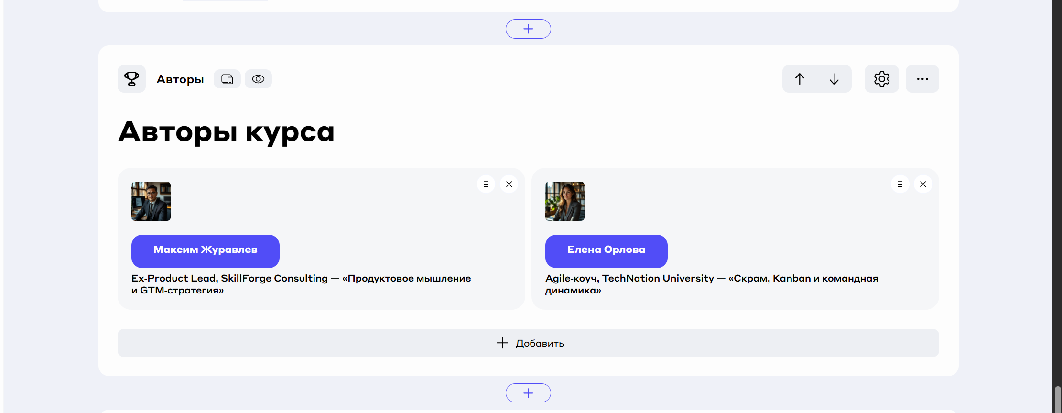The height and width of the screenshot is (413, 1062).
Task: Move the Авторы block down
Action: pos(834,79)
